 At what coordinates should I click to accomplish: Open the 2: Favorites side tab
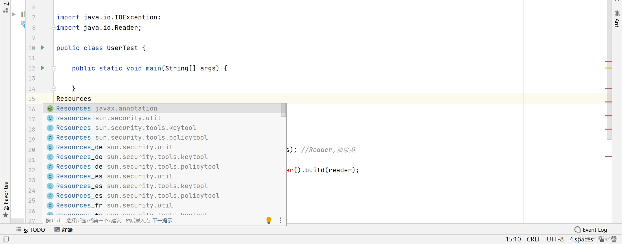[x=6, y=196]
